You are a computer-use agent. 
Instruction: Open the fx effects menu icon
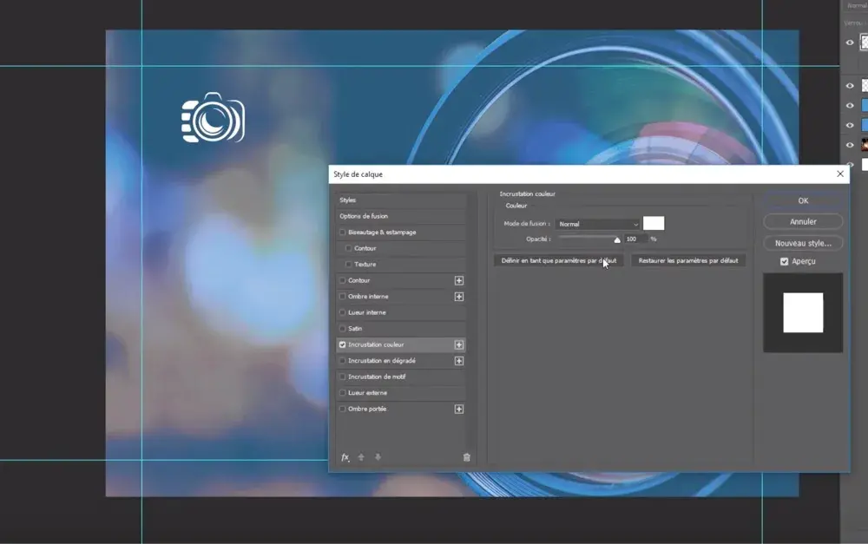coord(345,457)
